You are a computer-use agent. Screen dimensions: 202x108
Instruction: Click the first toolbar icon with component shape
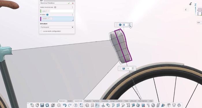(x=32, y=105)
